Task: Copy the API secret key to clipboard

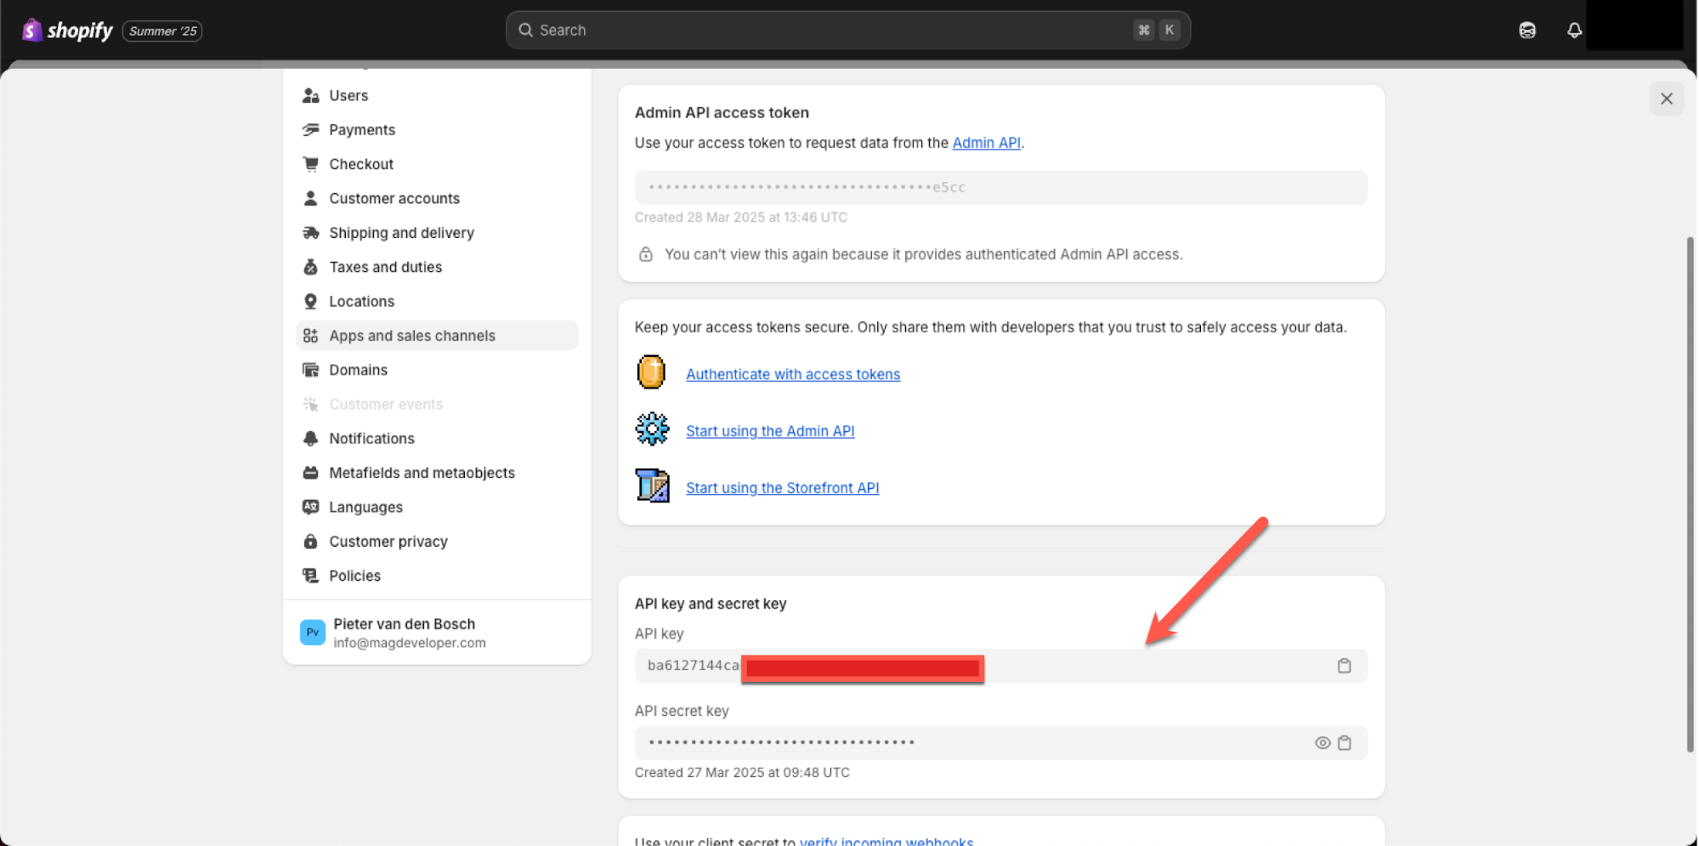Action: pos(1345,742)
